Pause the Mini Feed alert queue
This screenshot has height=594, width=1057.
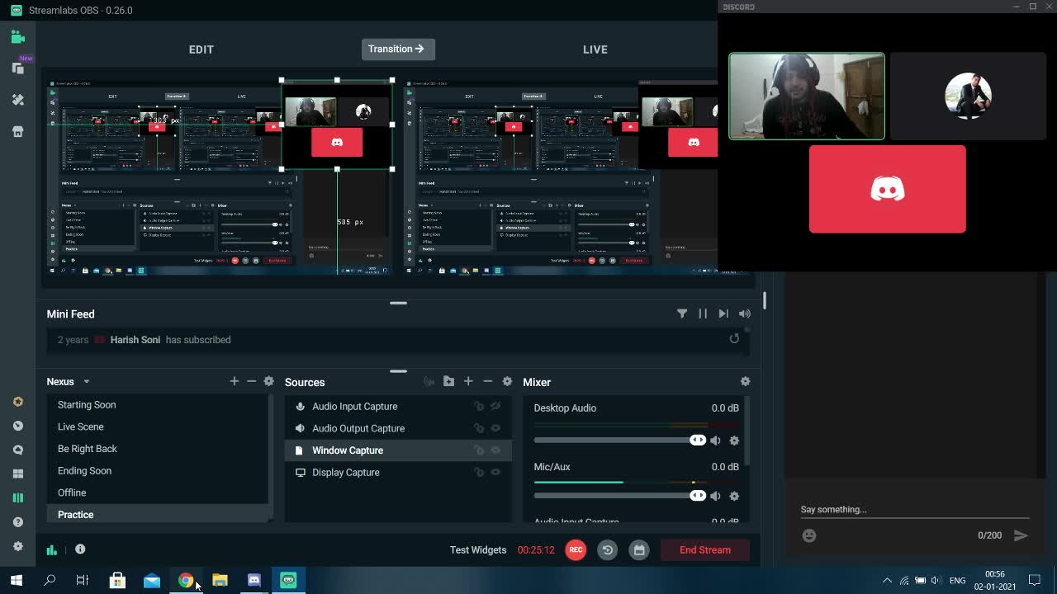point(703,313)
